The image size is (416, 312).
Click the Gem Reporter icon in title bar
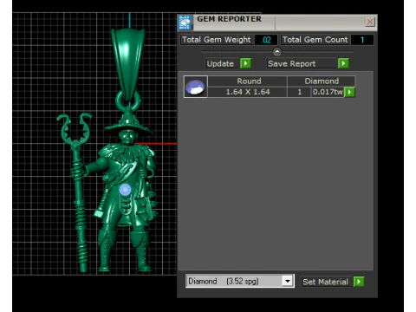pos(185,23)
